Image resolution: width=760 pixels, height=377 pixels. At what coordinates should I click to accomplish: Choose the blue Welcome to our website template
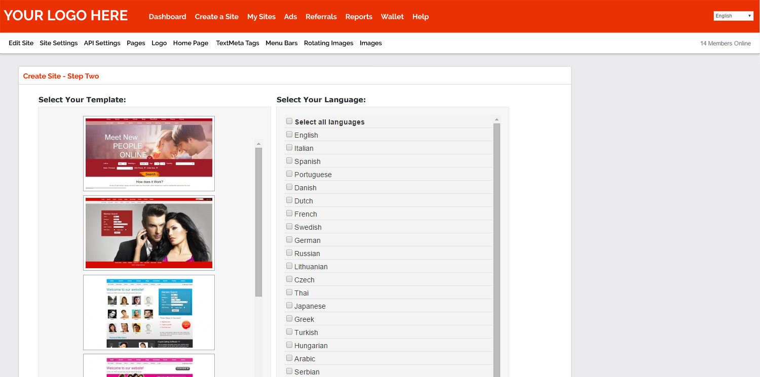point(149,312)
